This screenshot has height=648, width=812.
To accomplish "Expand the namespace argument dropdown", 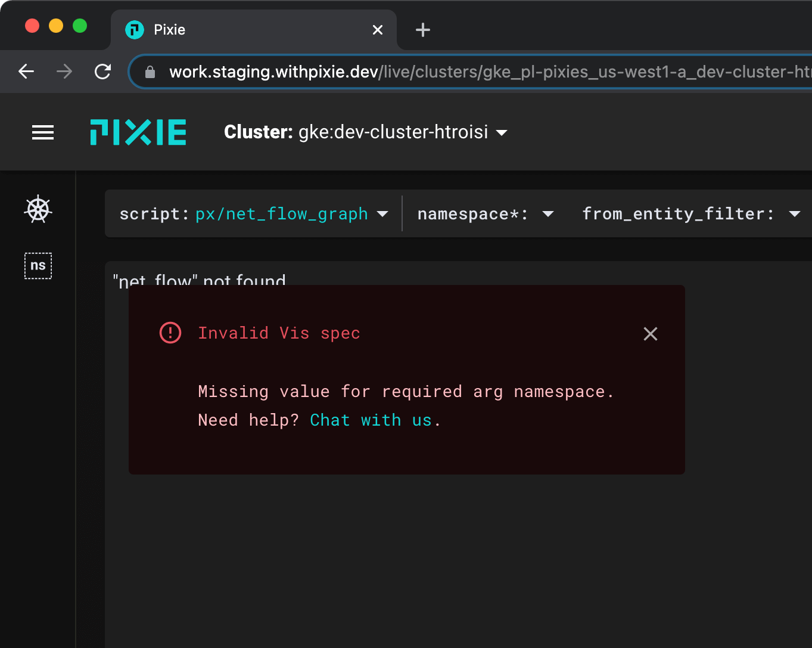I will click(x=548, y=214).
